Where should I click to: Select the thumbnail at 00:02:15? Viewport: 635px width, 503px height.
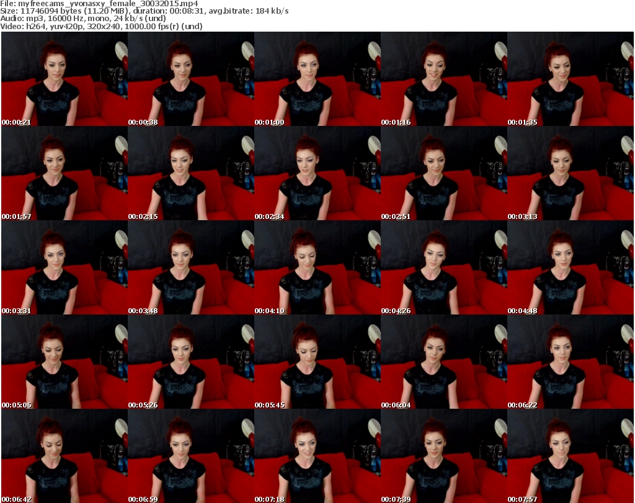pos(191,173)
